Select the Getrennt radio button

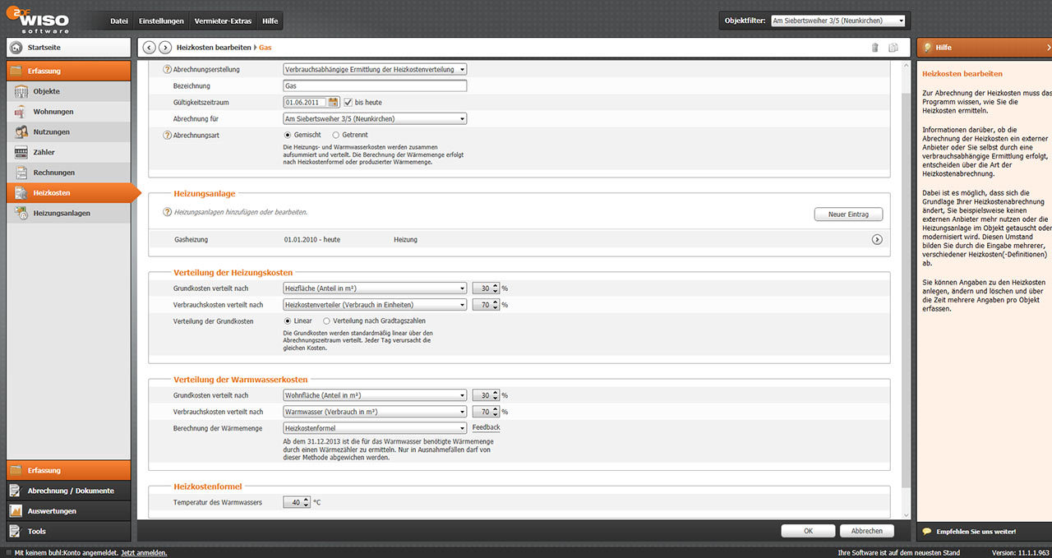[x=335, y=135]
